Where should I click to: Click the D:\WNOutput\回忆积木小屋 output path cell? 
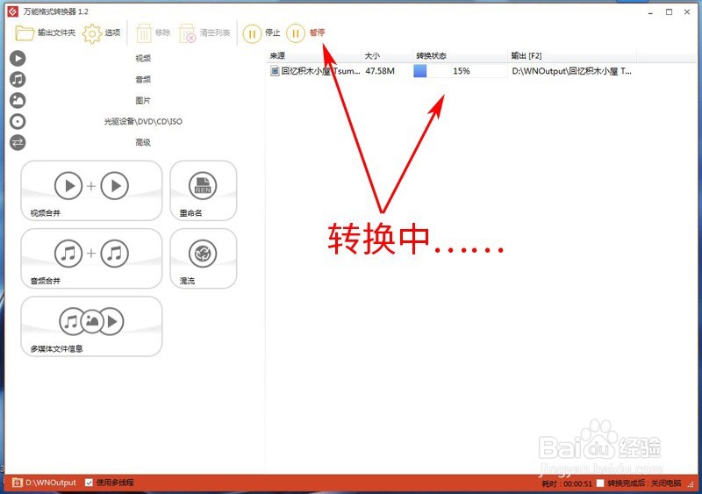pyautogui.click(x=572, y=71)
